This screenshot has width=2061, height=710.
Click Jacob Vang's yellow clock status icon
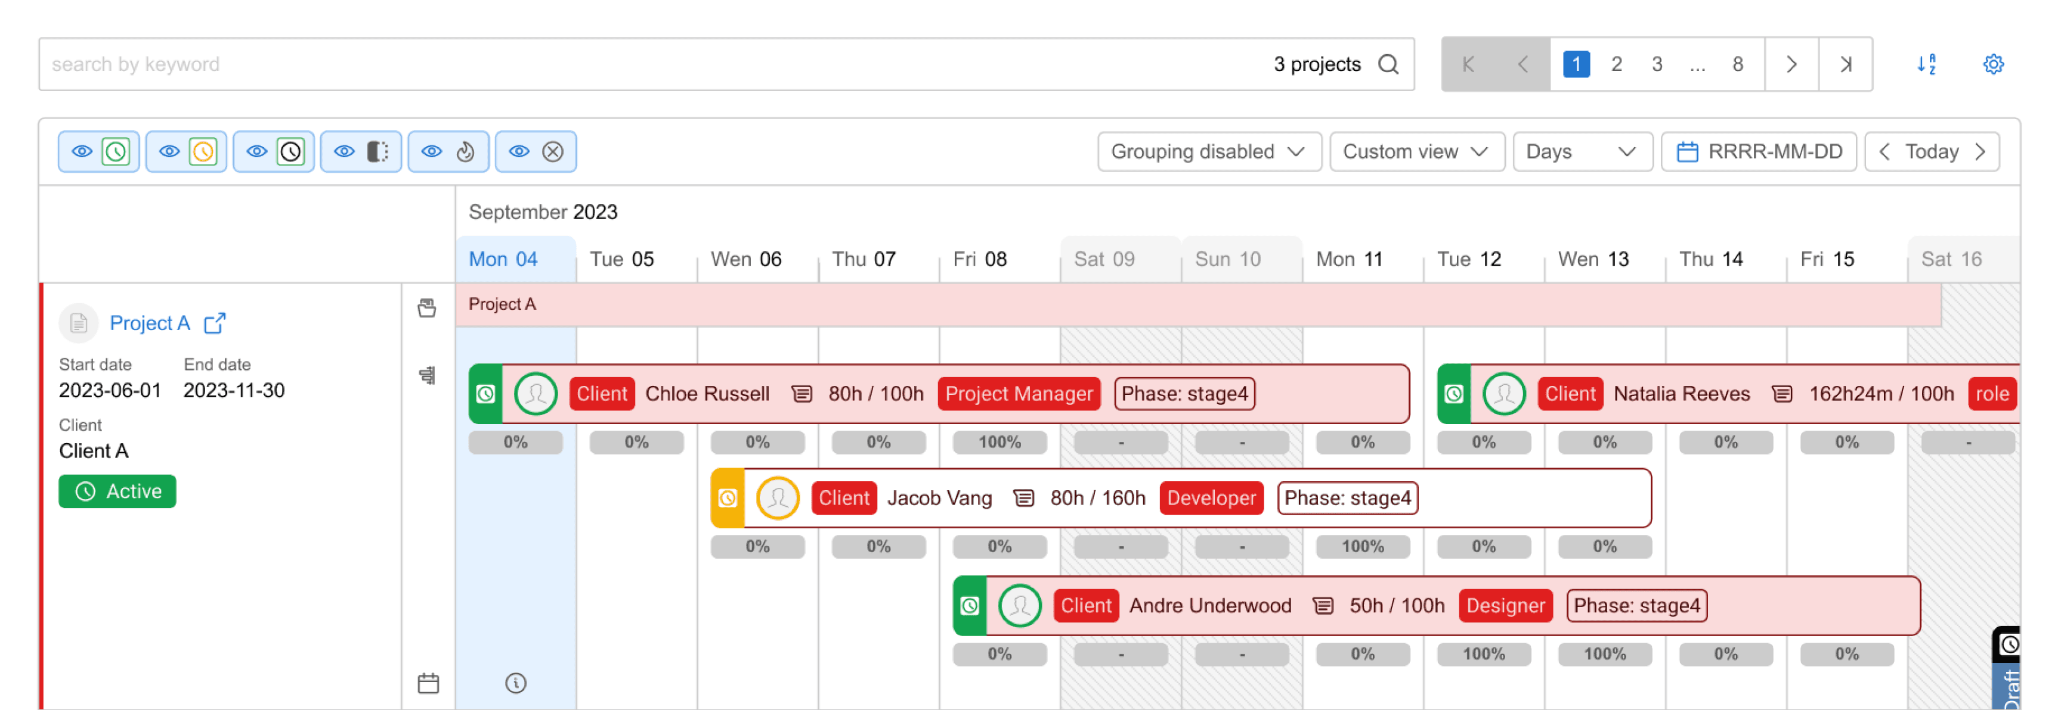(728, 498)
